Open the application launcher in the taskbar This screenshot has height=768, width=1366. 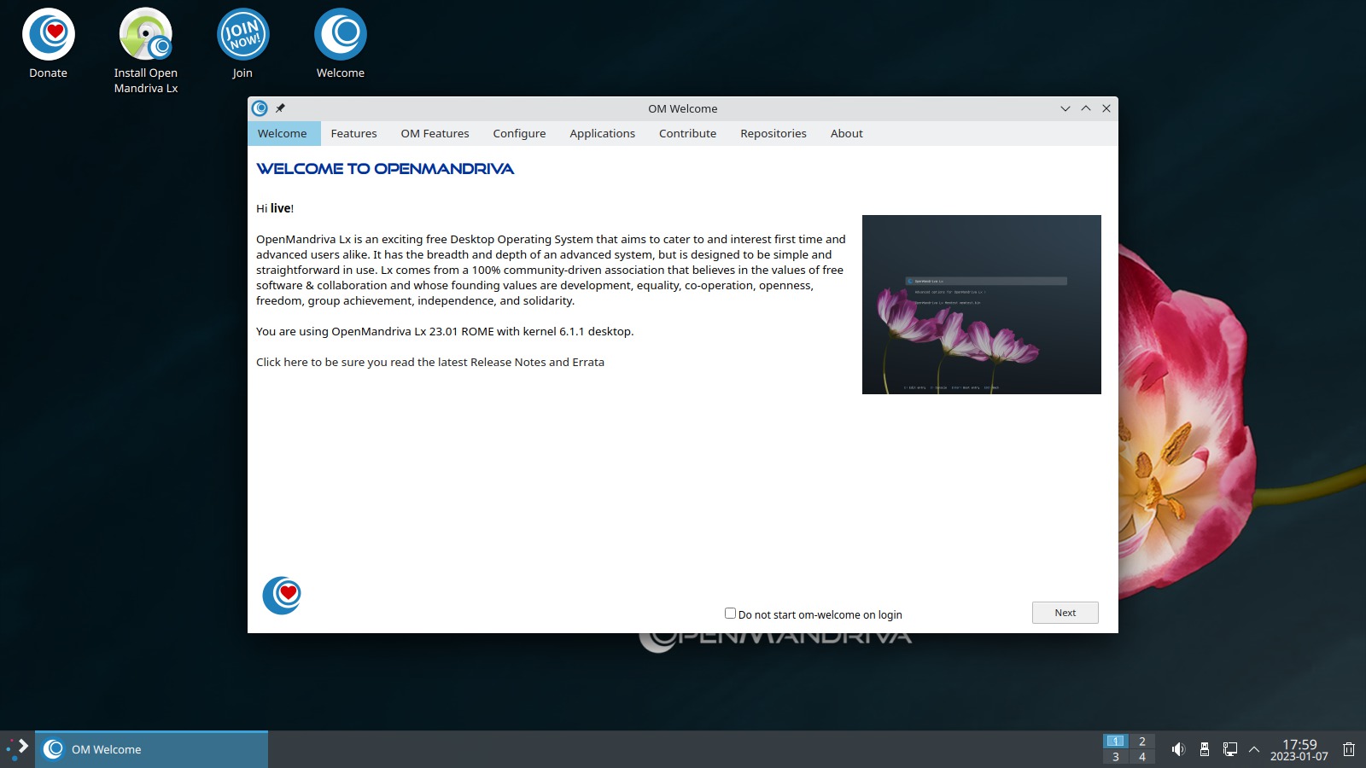tap(17, 749)
